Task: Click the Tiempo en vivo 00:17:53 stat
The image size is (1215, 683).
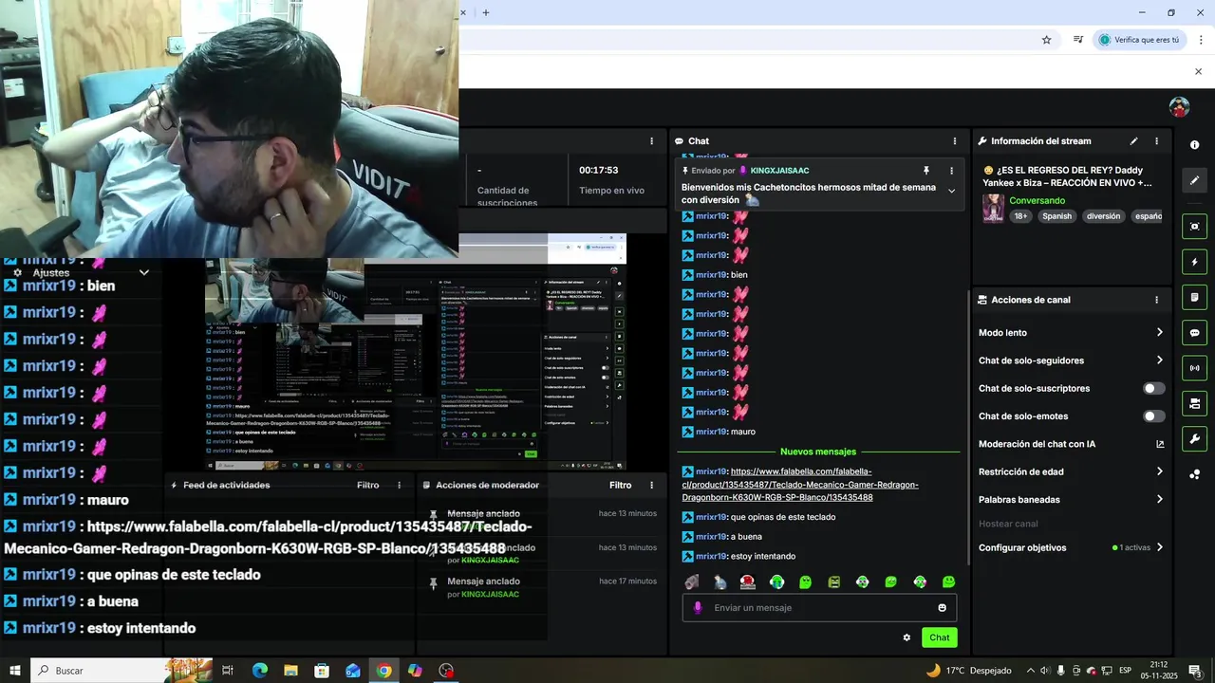Action: tap(612, 180)
